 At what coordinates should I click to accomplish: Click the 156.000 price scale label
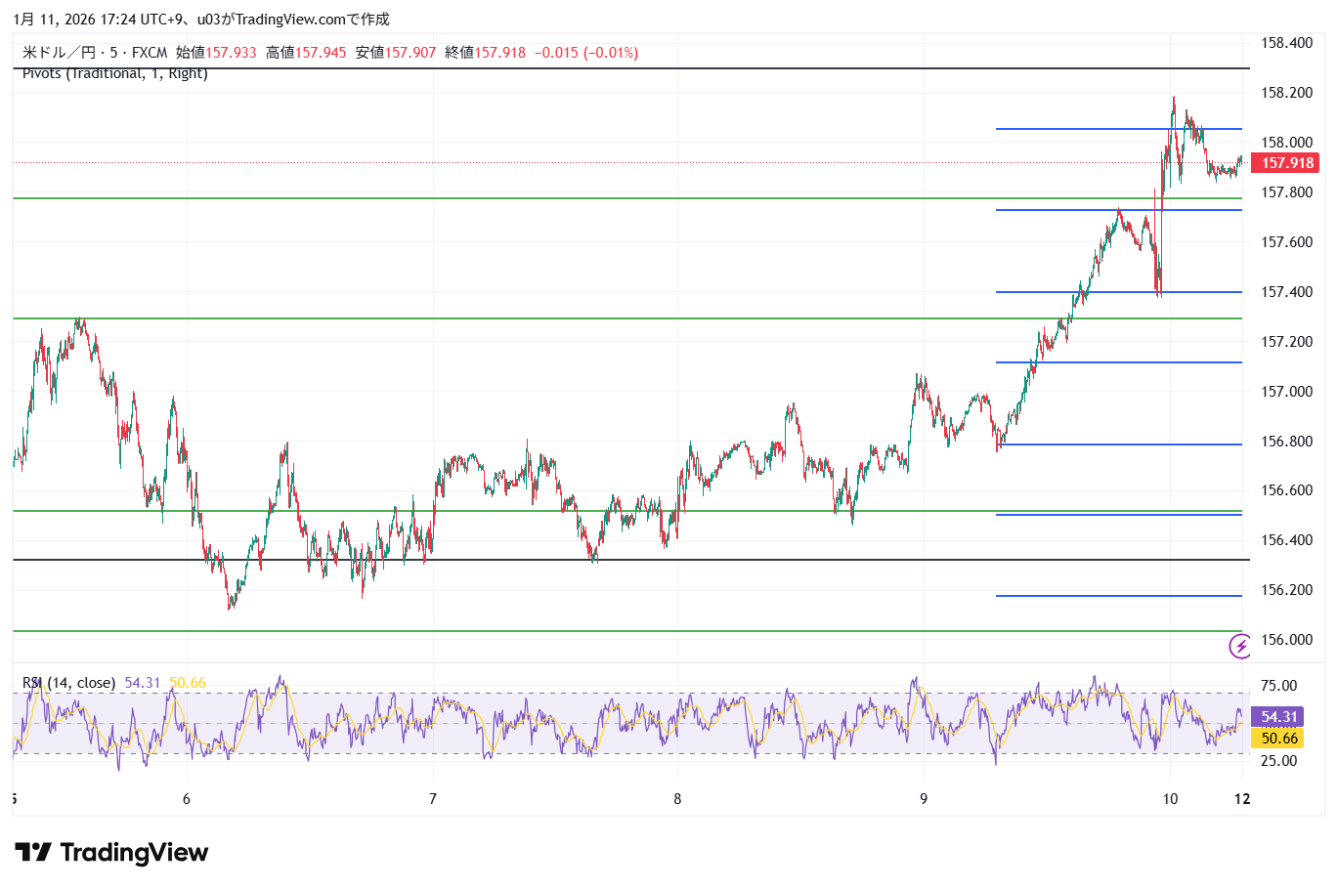(1286, 640)
